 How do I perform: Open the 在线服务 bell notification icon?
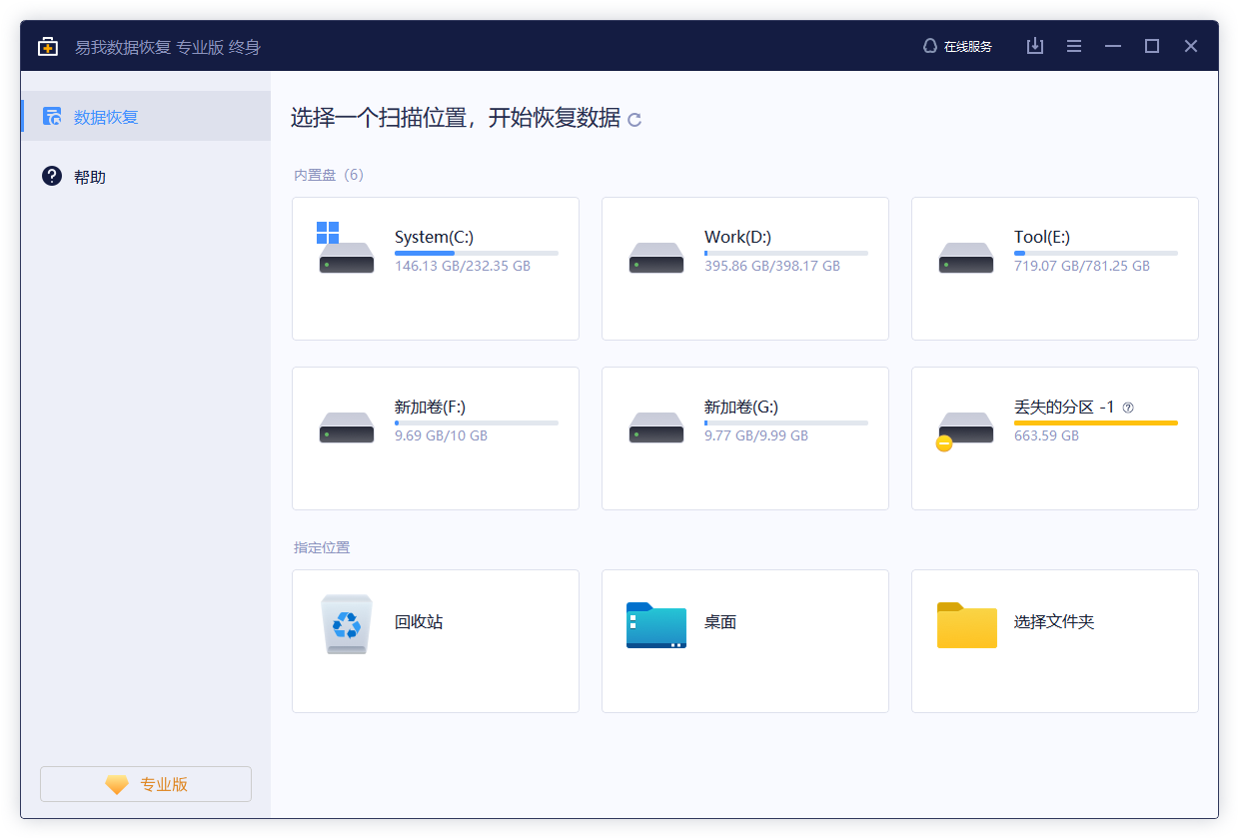[928, 46]
